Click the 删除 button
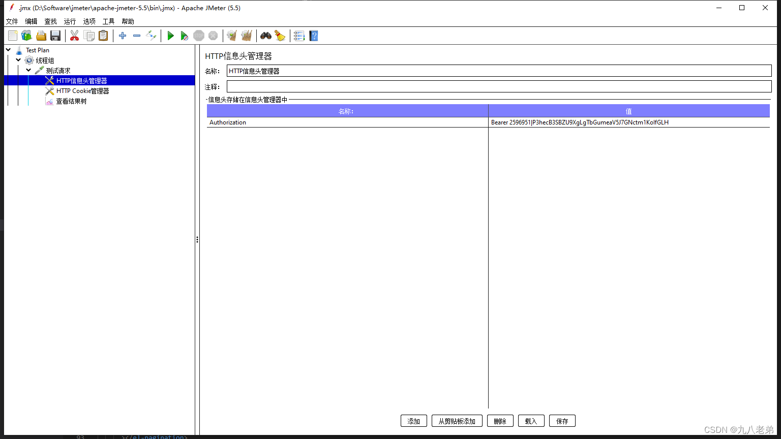This screenshot has height=439, width=781. tap(500, 421)
